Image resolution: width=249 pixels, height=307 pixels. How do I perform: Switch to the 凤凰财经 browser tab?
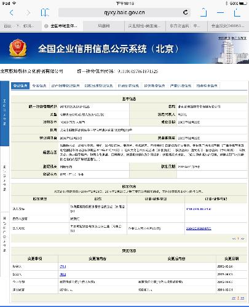pos(145,26)
